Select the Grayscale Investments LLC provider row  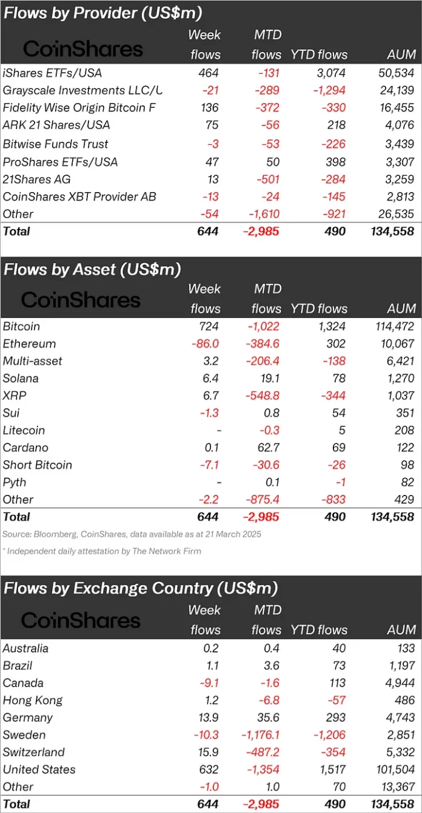[82, 90]
